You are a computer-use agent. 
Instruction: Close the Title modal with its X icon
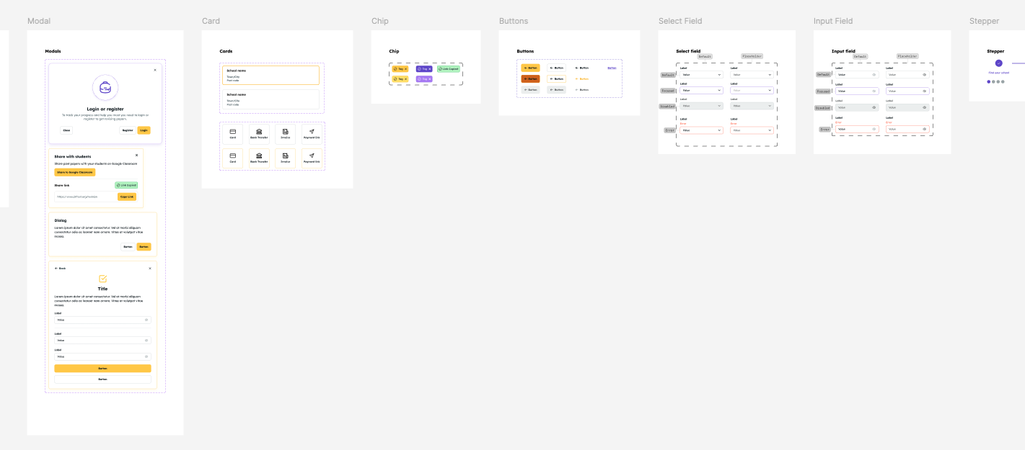[150, 269]
